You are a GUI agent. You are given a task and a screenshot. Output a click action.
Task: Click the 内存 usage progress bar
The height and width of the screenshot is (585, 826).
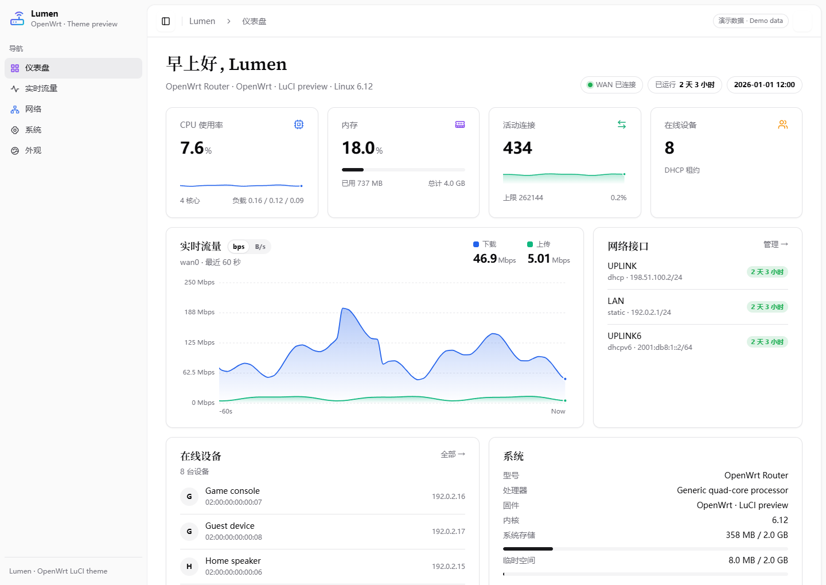(403, 170)
